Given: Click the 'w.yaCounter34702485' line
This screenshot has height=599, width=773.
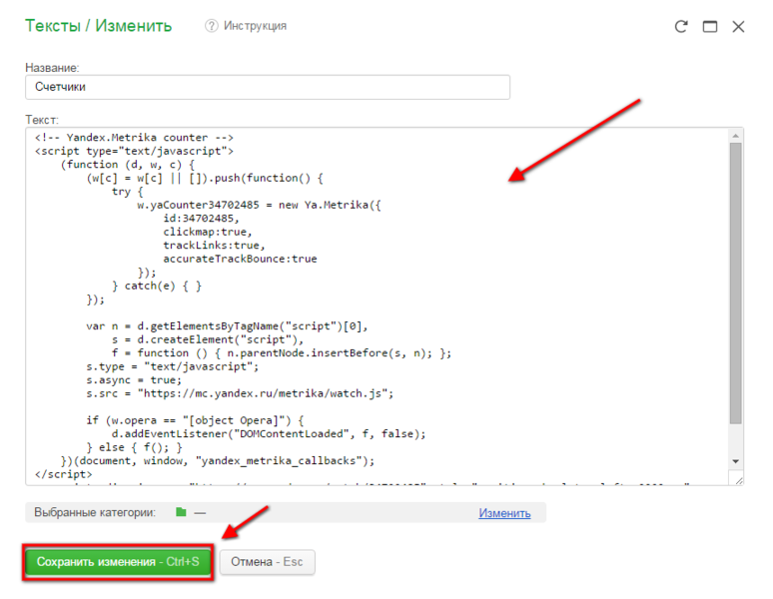Looking at the screenshot, I should pyautogui.click(x=260, y=205).
